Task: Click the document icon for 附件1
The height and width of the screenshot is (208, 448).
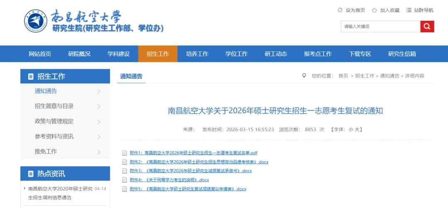Action: [x=124, y=153]
